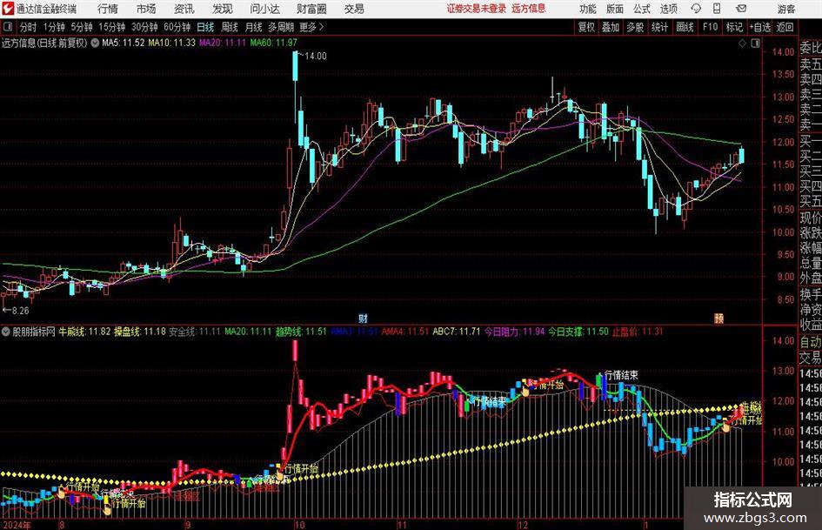Select the 60分钟 period tab
This screenshot has width=822, height=530.
point(177,27)
